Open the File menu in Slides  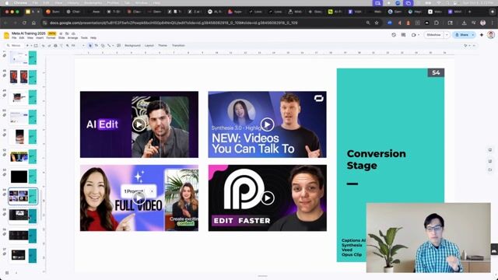[14, 38]
